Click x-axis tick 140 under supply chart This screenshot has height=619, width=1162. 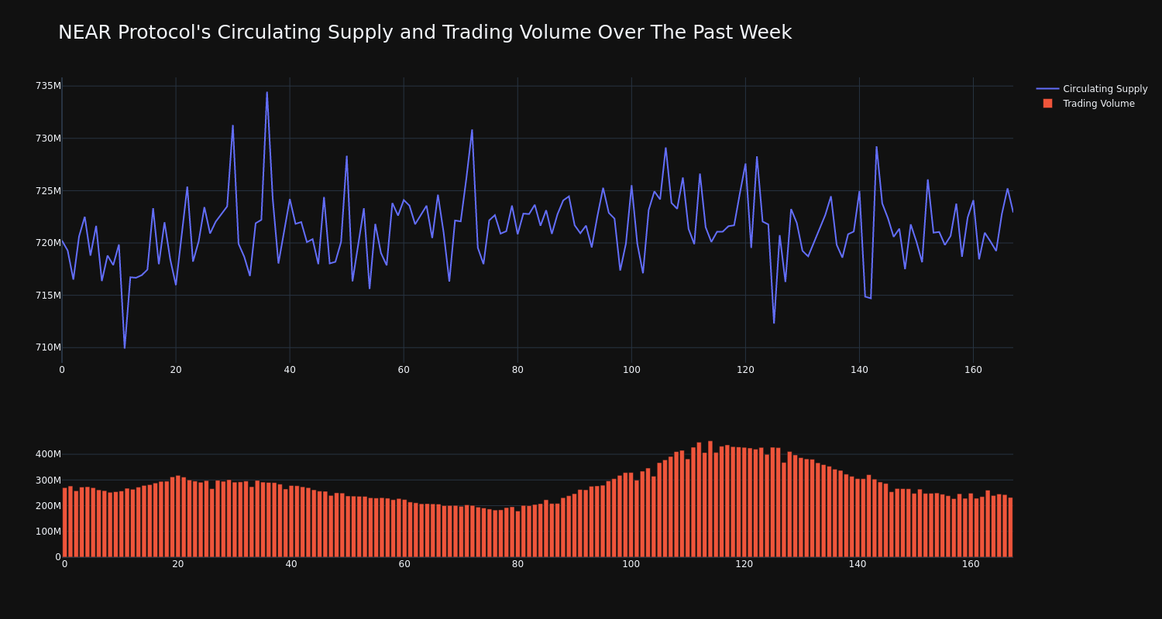(859, 370)
